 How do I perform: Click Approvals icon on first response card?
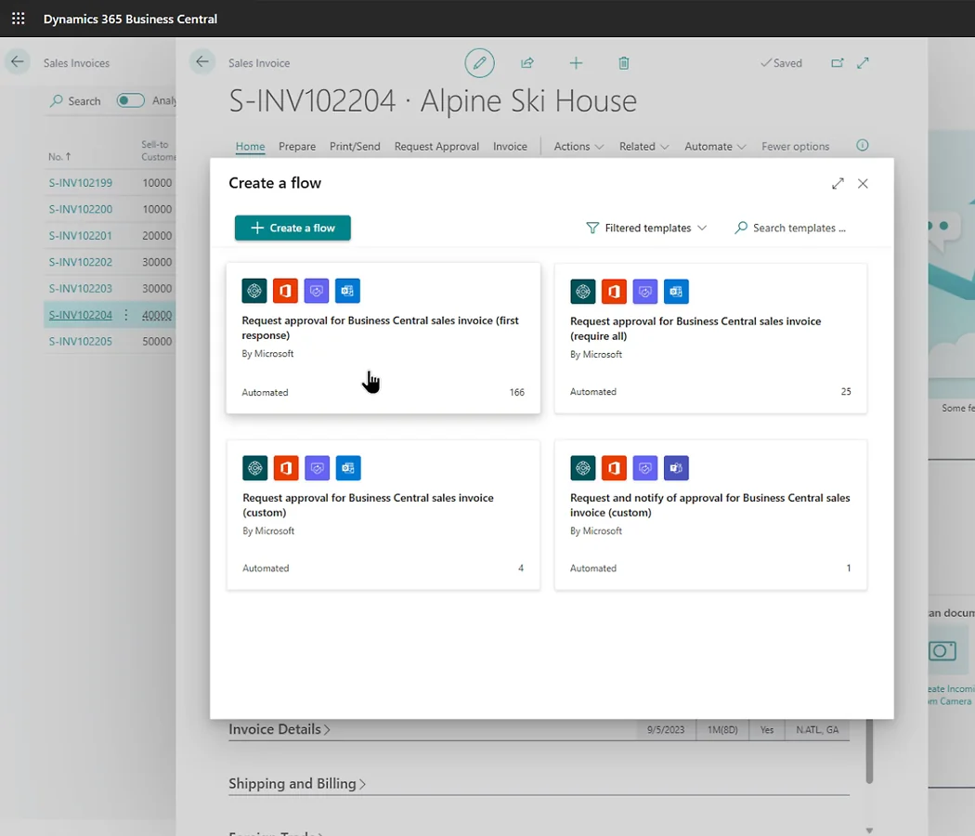point(317,291)
